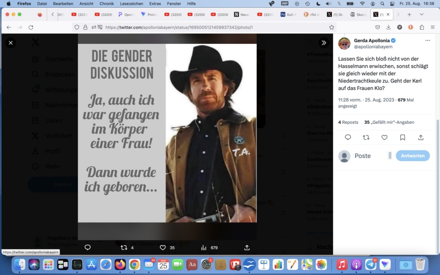Click the share icon in the tweet side panel
Screen dimensions: 440x275
click(421, 137)
